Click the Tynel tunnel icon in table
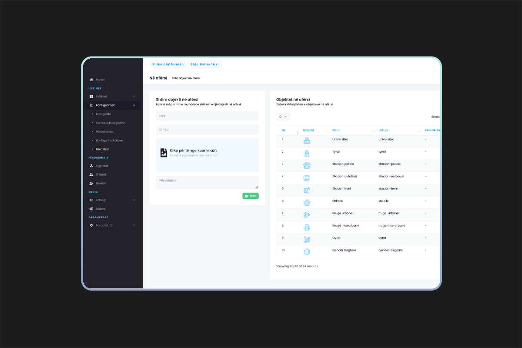 pyautogui.click(x=307, y=153)
